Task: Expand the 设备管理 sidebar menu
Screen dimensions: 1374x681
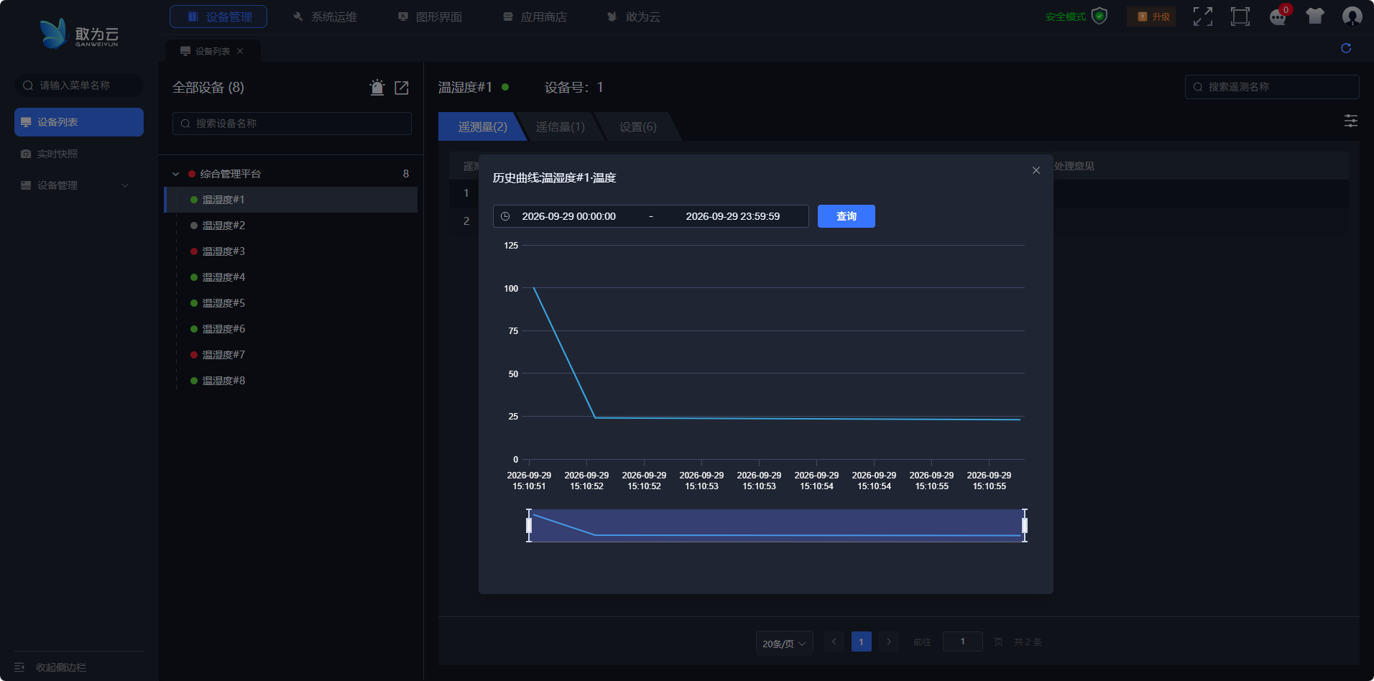Action: pyautogui.click(x=79, y=185)
